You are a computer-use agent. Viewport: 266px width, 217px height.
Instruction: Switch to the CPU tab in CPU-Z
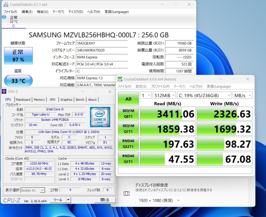point(8,99)
